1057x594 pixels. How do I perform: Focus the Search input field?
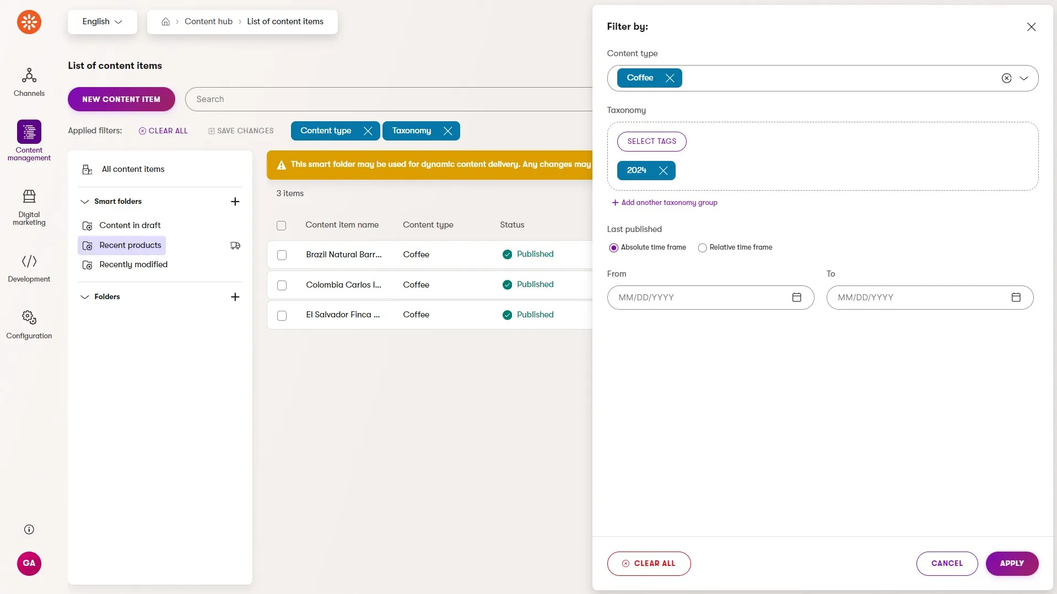pyautogui.click(x=389, y=99)
